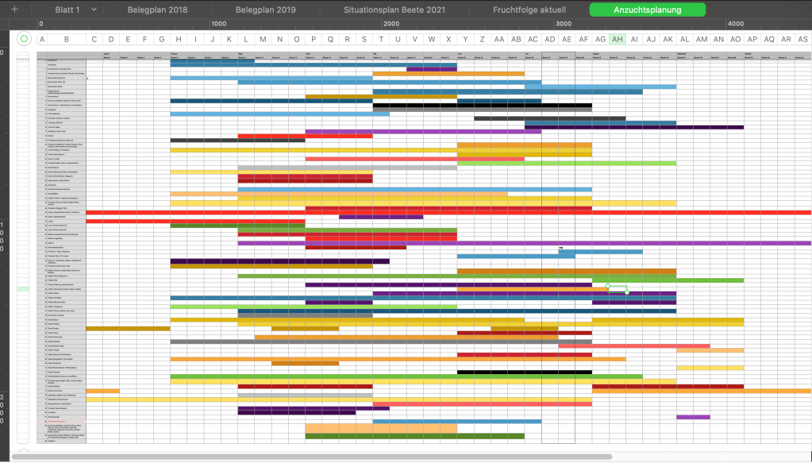812x463 pixels.
Task: Switch to the Blatt 1 sheet tab
Action: (x=65, y=10)
